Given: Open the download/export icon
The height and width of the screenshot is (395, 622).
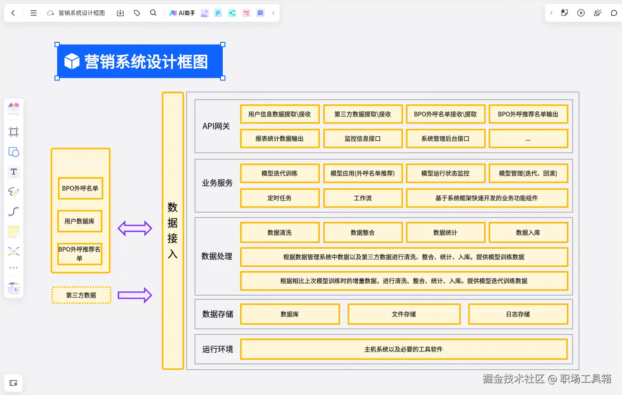Looking at the screenshot, I should coord(120,13).
